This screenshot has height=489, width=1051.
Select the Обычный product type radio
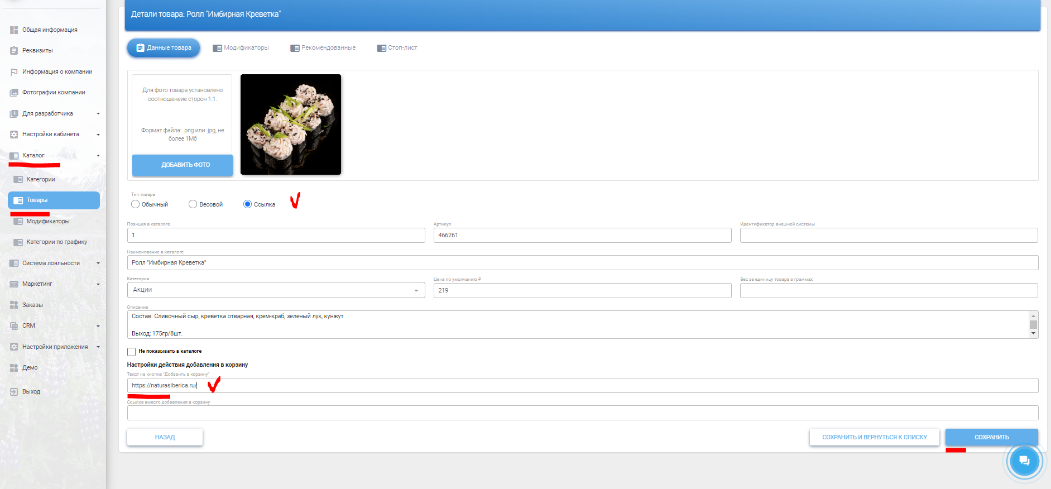(135, 204)
